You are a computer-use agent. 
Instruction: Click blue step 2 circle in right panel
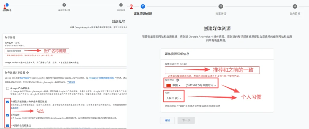pos(143,6)
